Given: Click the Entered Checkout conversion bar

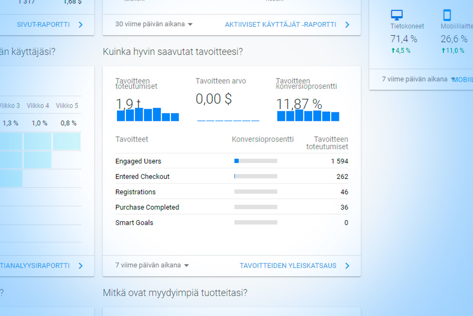Looking at the screenshot, I should tap(256, 176).
